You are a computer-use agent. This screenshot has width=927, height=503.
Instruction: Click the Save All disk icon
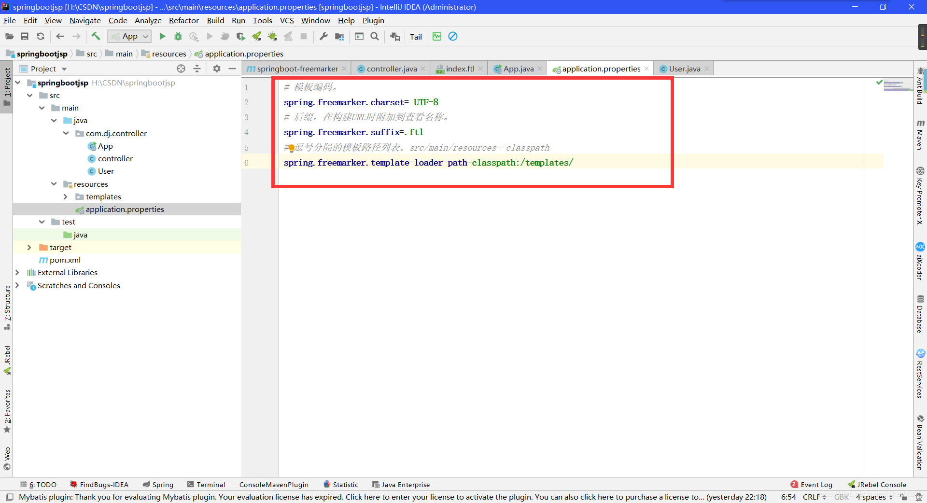pyautogui.click(x=25, y=37)
